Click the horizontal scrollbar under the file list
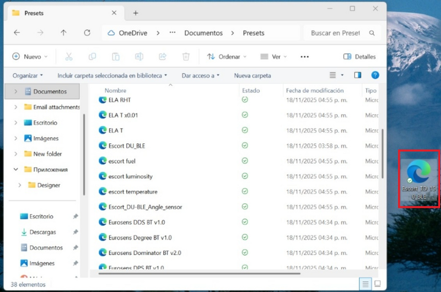Viewport: 441px width, 292px height. point(200,273)
